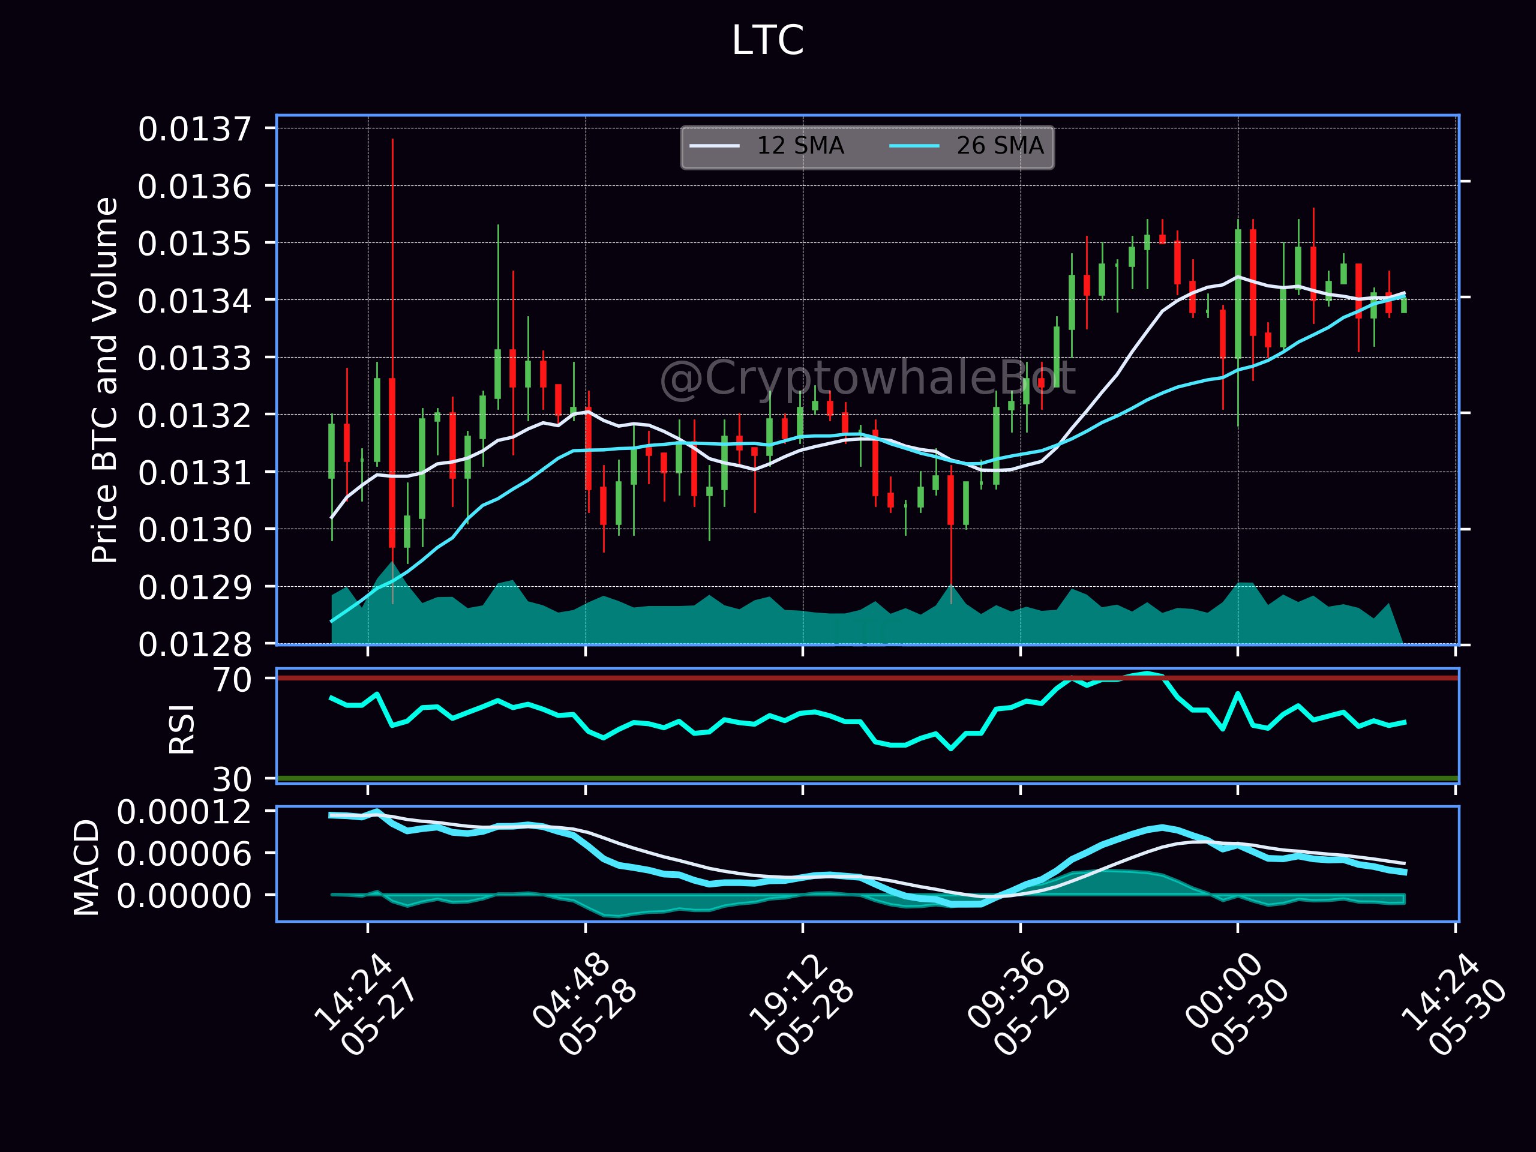Click the MACD 0.00006 axis label
The height and width of the screenshot is (1152, 1536).
[x=184, y=853]
